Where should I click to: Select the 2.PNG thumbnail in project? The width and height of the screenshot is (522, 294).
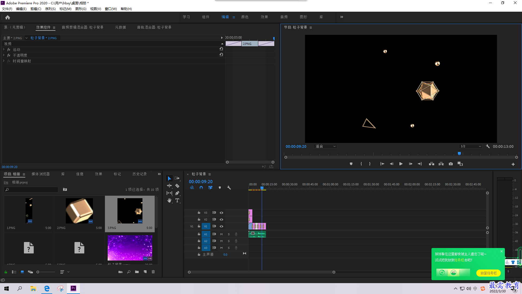tap(79, 211)
